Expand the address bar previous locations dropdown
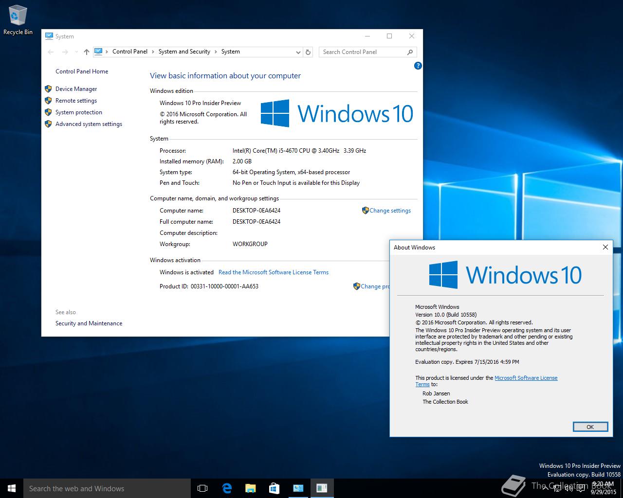The image size is (623, 498). pyautogui.click(x=298, y=52)
